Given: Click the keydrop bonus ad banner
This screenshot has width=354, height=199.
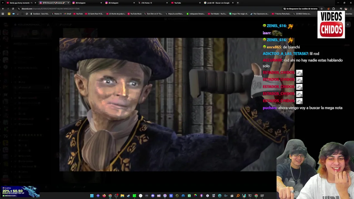Looking at the screenshot, I should point(20,192).
